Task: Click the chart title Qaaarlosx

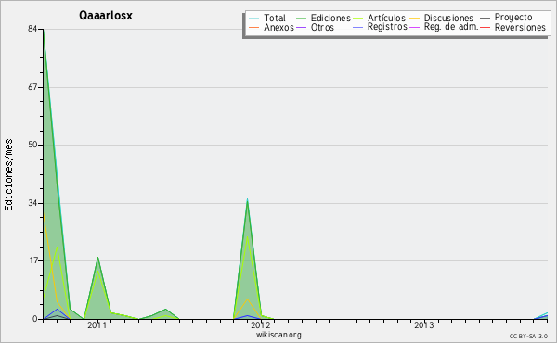Action: 106,16
